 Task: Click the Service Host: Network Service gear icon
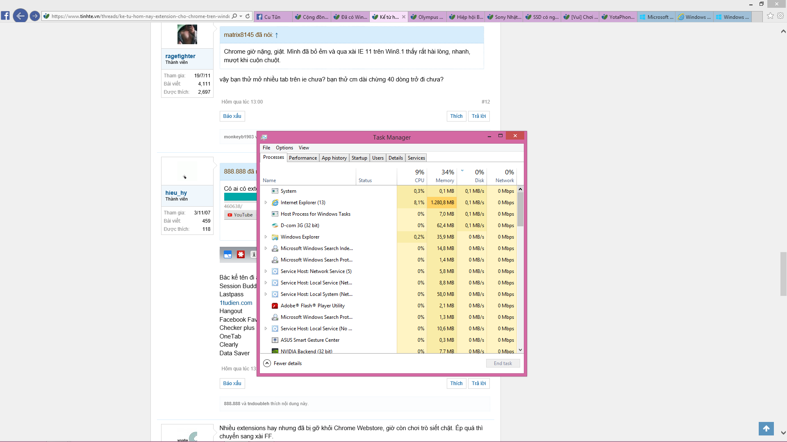coord(275,271)
